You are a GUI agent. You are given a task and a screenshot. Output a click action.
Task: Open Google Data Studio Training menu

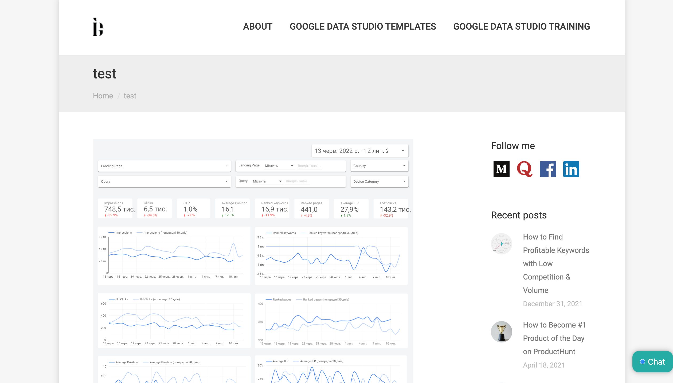click(521, 26)
